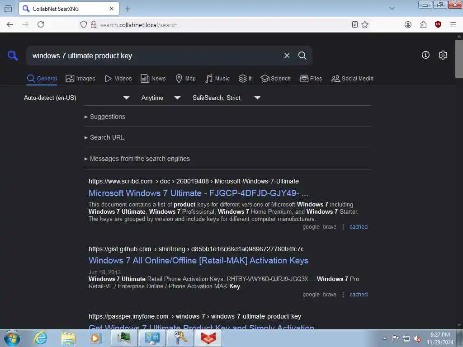Close the CollabNet SearXNG tab
The image size is (463, 347).
point(112,9)
